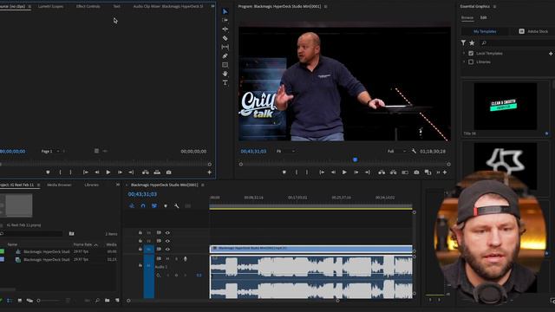The width and height of the screenshot is (555, 312).
Task: Play the Program monitor video
Action: [344, 172]
